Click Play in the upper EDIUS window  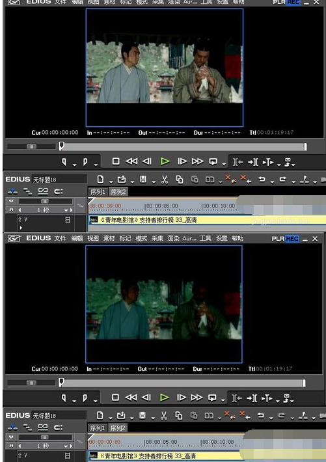click(165, 161)
